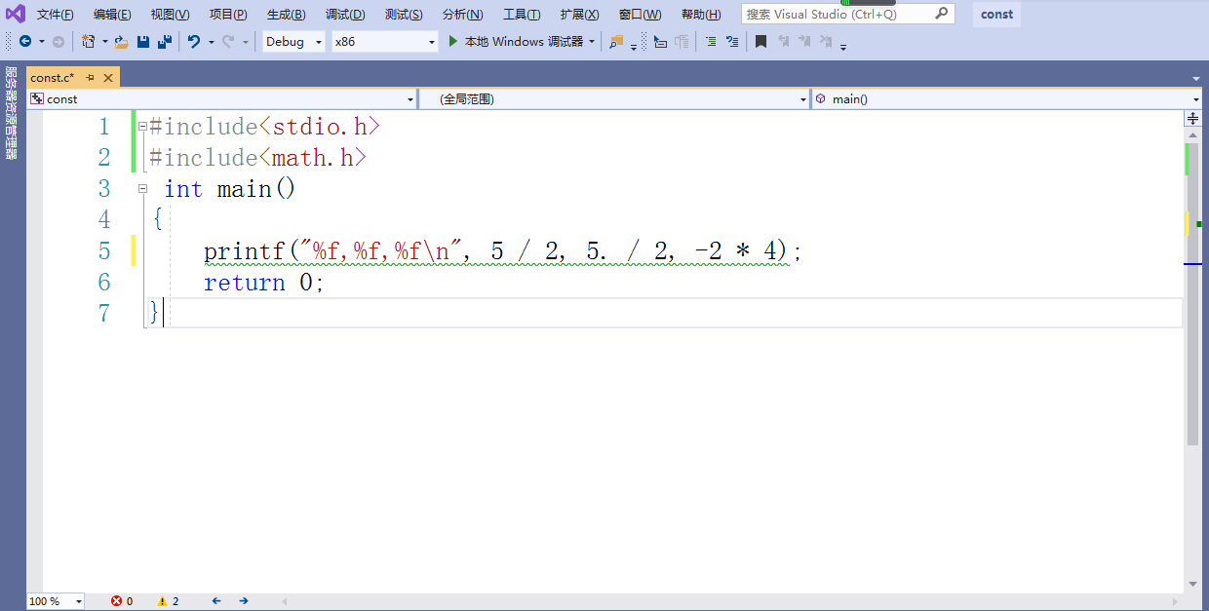Open the 帮助(H) menu

coord(701,15)
